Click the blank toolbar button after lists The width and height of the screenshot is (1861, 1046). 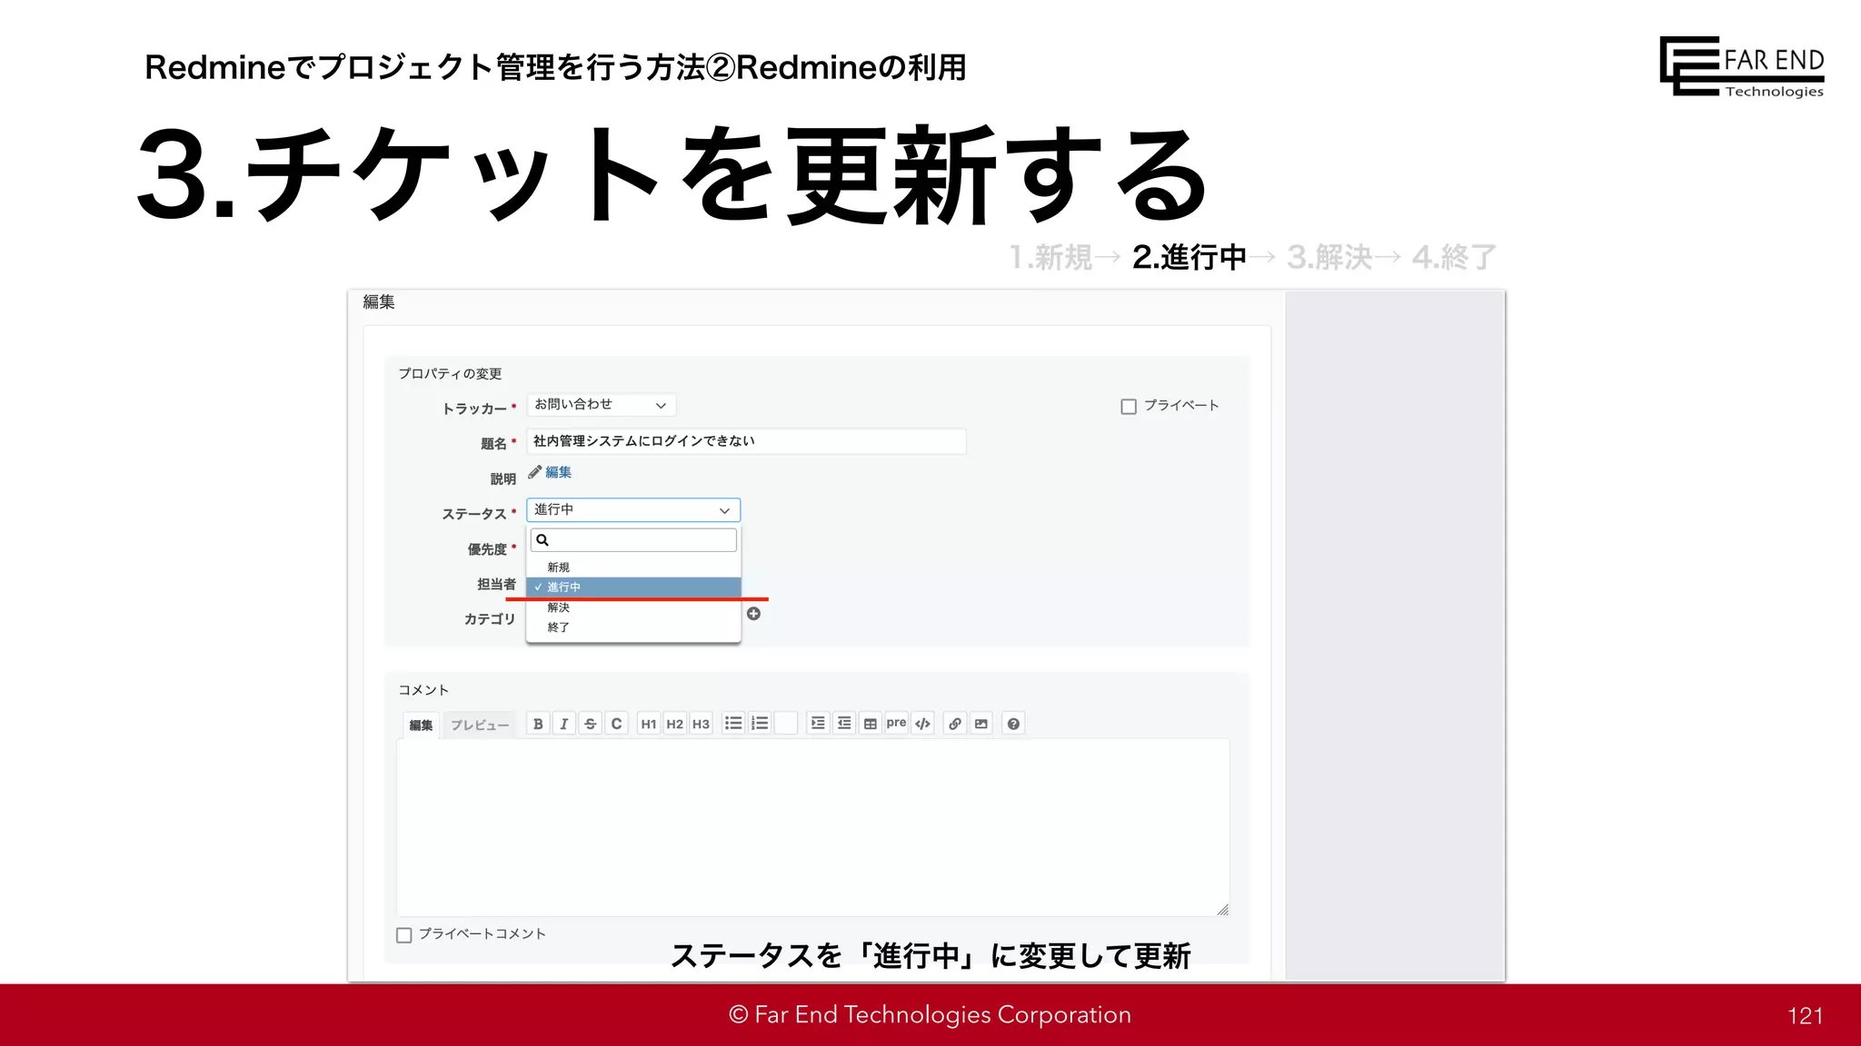(x=786, y=724)
